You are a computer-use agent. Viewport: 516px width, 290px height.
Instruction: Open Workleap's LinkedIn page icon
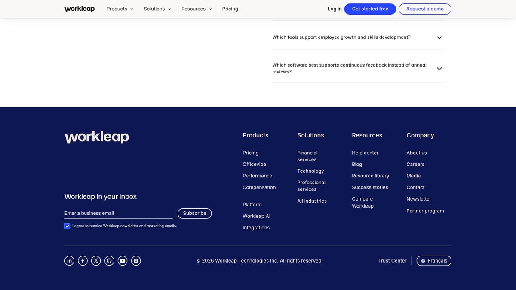click(69, 261)
